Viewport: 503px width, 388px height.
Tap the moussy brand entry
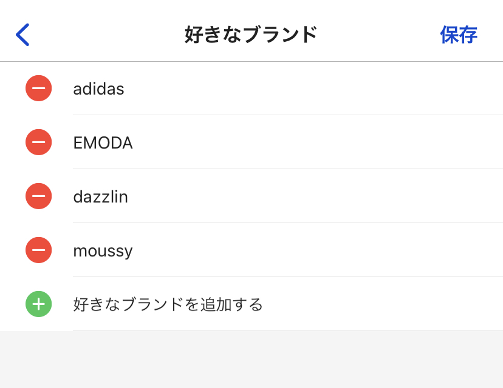pyautogui.click(x=103, y=250)
